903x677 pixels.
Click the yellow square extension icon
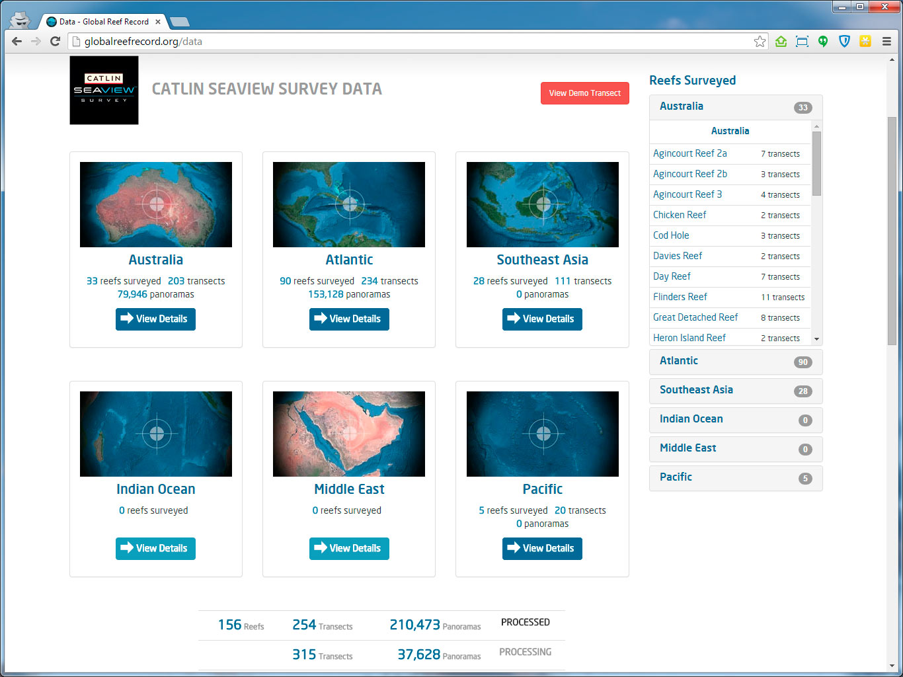click(x=865, y=42)
